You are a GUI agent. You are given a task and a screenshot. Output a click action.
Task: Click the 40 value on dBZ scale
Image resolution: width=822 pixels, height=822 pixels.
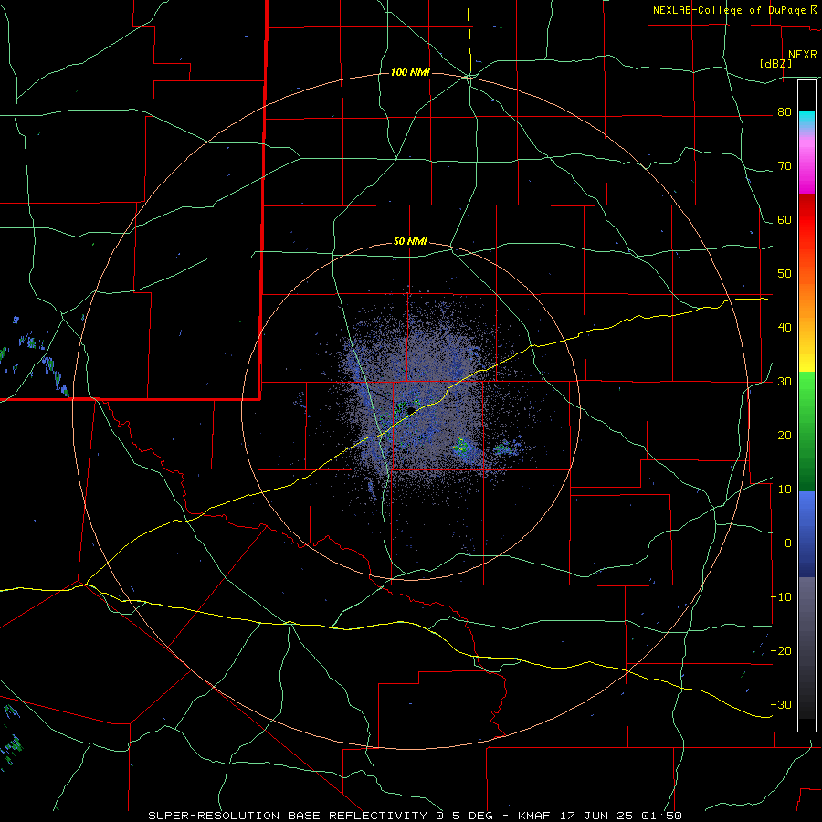785,328
